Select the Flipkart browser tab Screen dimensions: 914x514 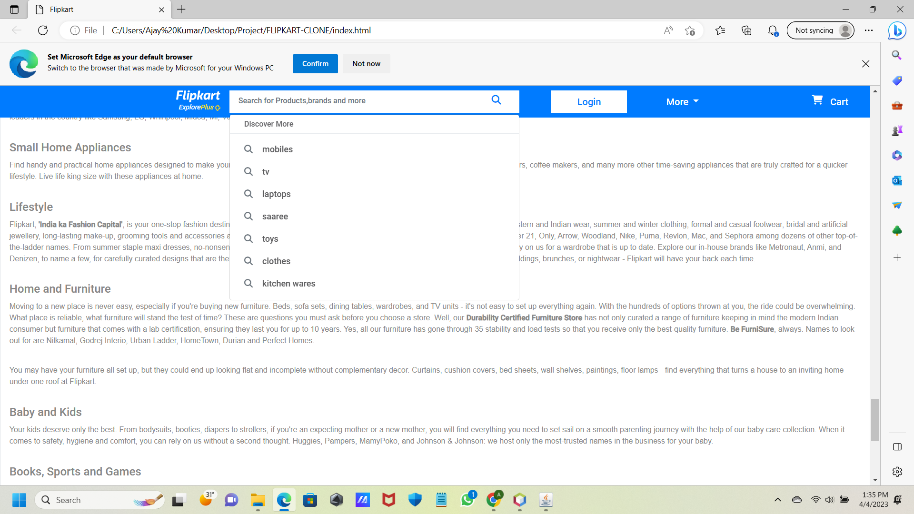62,10
